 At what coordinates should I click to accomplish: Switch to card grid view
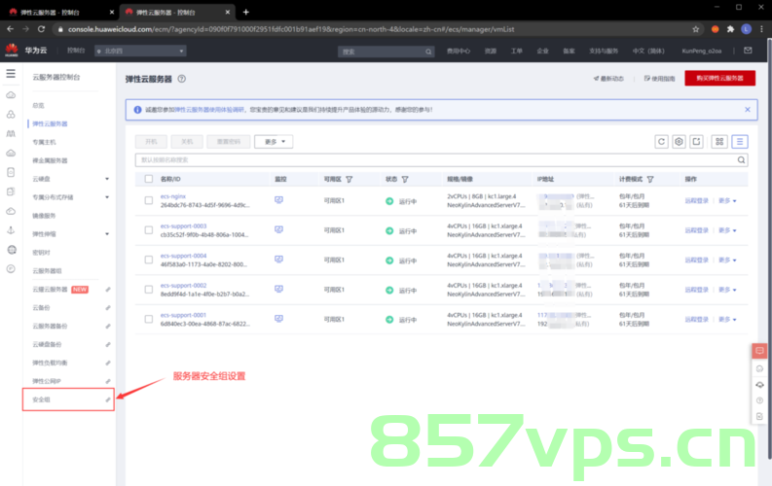719,142
